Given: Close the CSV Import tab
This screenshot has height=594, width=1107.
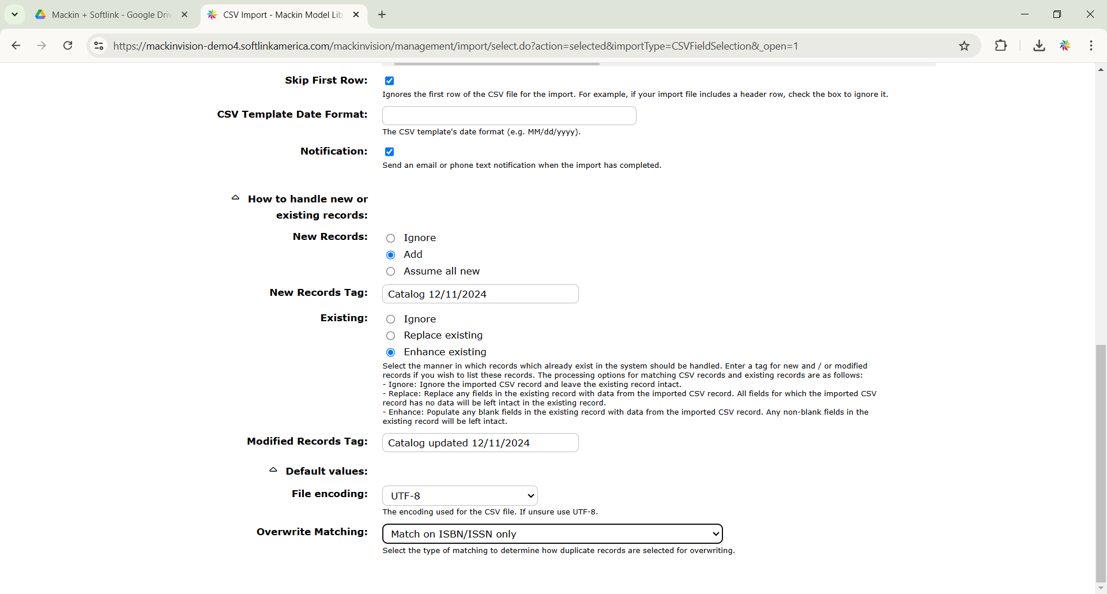Looking at the screenshot, I should [x=356, y=14].
